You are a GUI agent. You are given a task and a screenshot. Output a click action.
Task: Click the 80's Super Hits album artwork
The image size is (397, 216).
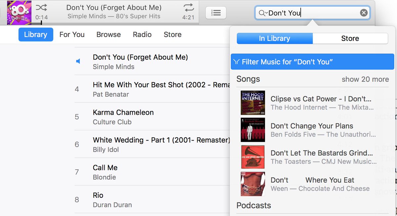[x=19, y=13]
